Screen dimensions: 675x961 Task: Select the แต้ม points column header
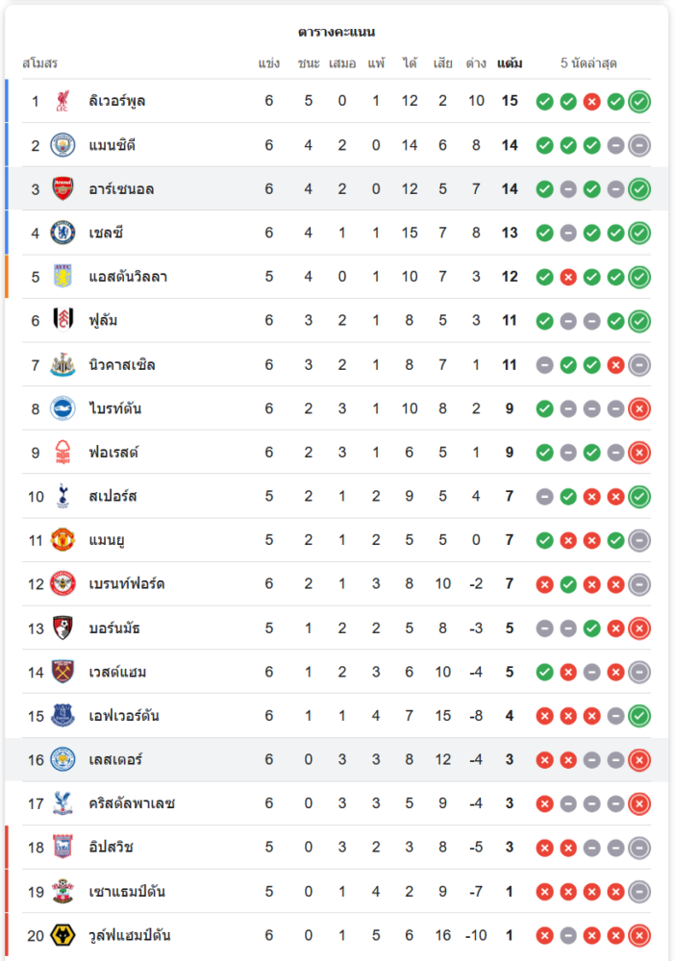[510, 63]
